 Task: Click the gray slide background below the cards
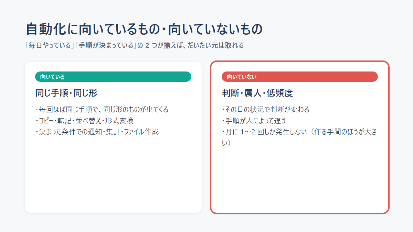pyautogui.click(x=206, y=223)
